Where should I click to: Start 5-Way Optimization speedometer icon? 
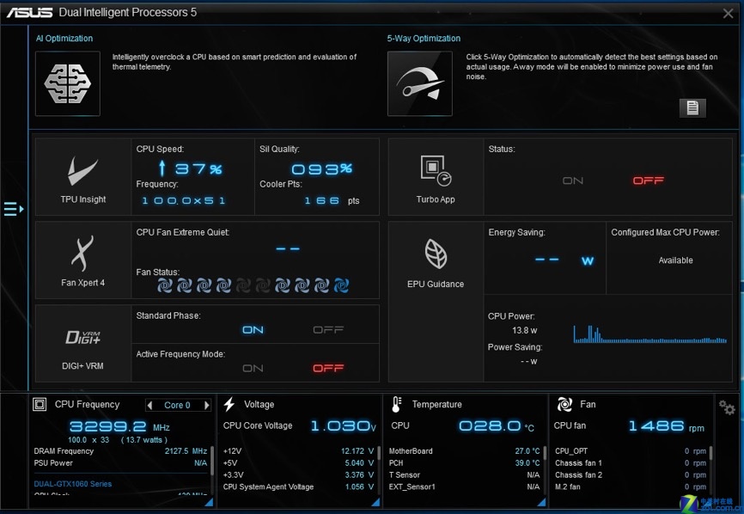(x=420, y=83)
